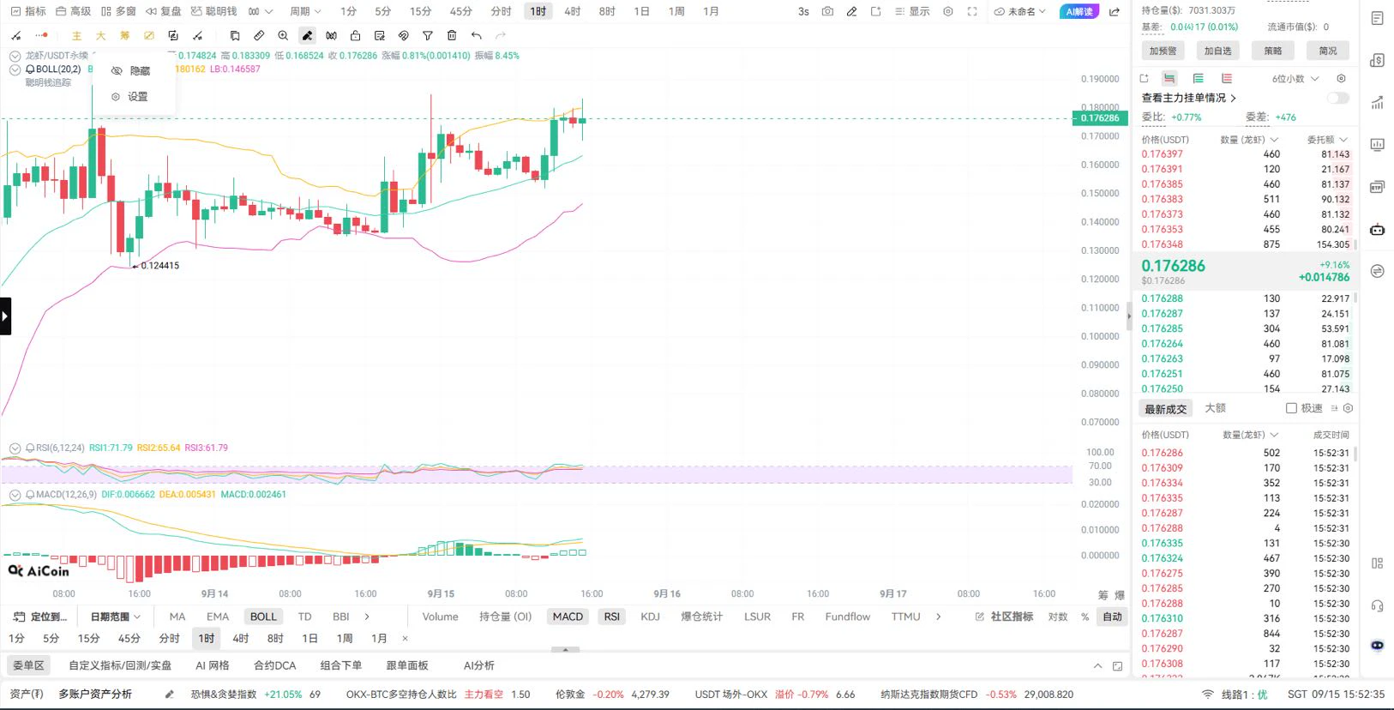Toggle the KDJ indicator on
This screenshot has height=710, width=1394.
point(651,617)
